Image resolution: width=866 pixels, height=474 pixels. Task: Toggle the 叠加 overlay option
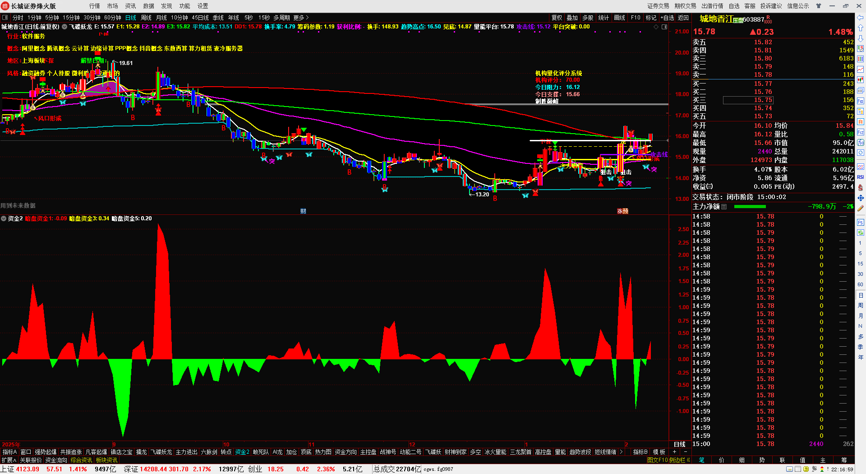coord(572,18)
